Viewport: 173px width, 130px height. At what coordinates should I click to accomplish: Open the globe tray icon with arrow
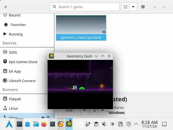(x=88, y=124)
